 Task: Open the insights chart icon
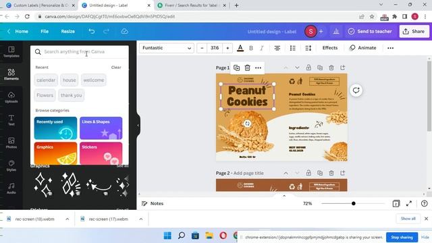336,32
